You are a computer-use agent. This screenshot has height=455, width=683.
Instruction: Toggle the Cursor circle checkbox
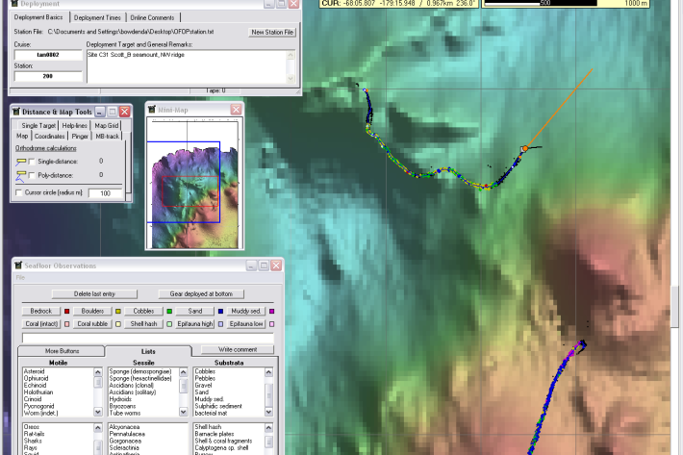[x=20, y=193]
